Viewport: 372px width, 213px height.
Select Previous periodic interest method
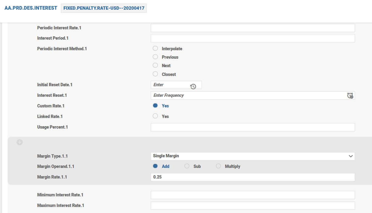(x=155, y=57)
